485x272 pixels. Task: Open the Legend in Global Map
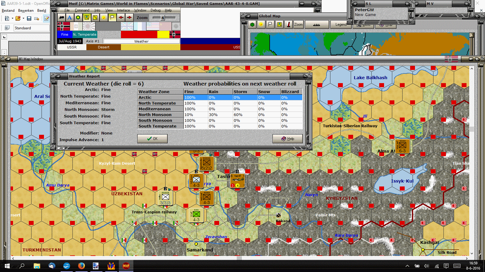(341, 24)
